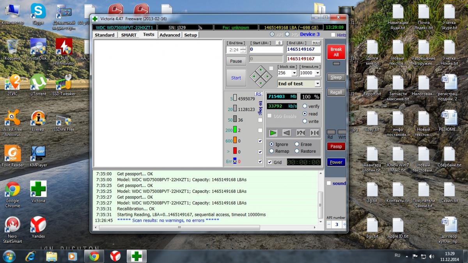The image size is (468, 263).
Task: Choose the random access scan icon
Action: [301, 133]
